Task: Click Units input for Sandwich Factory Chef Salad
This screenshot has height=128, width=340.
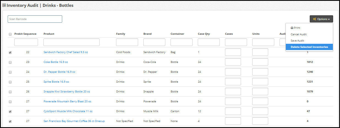Action: click(x=260, y=52)
